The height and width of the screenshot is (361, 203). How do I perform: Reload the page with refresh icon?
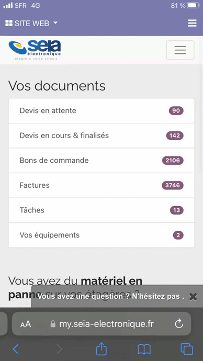179,324
